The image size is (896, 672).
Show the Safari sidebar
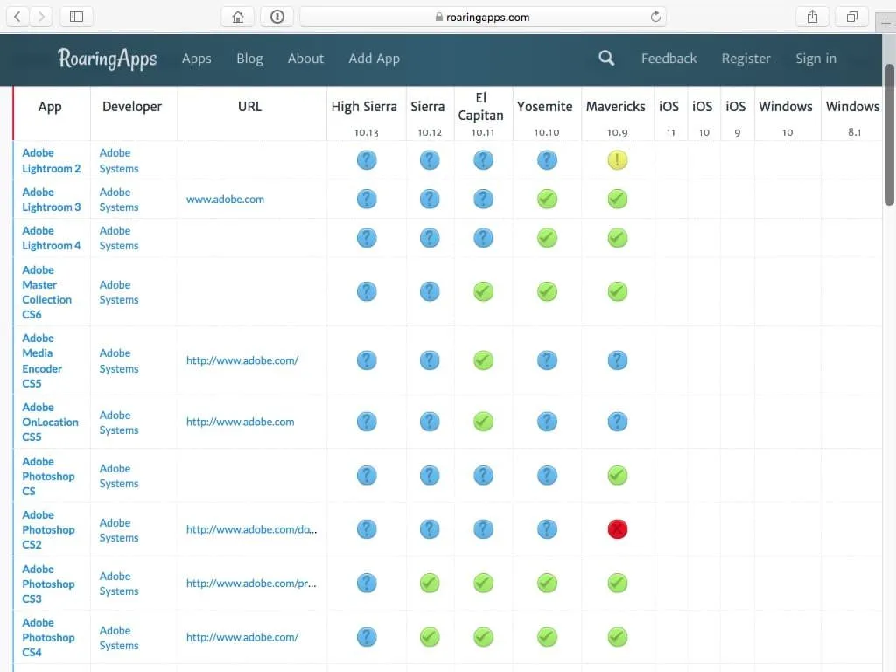tap(77, 17)
